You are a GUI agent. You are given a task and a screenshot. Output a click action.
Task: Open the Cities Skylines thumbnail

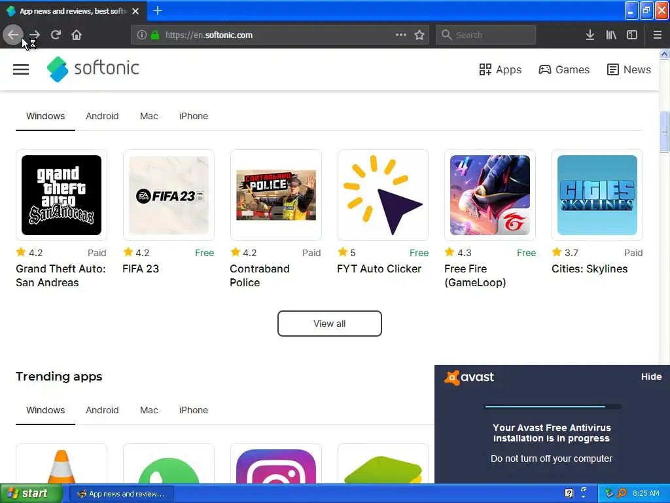point(597,195)
